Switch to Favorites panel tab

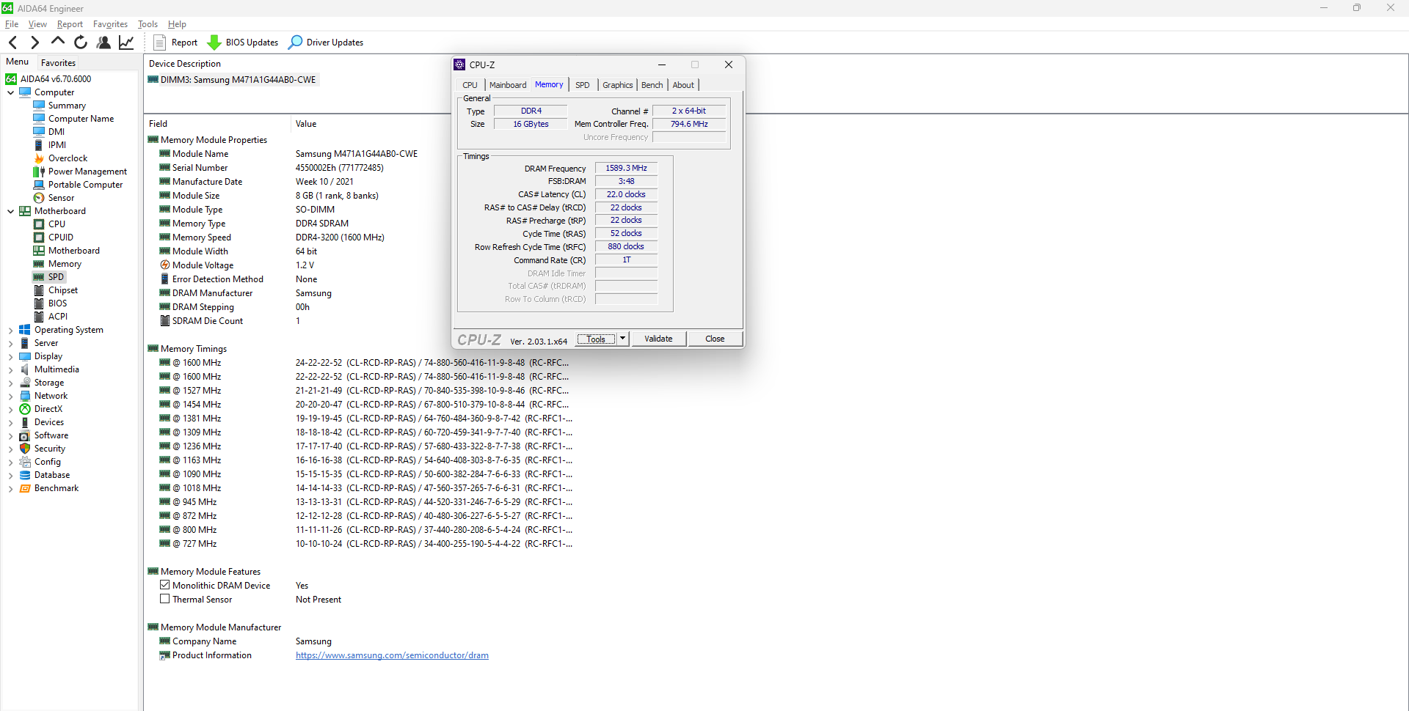[x=58, y=63]
